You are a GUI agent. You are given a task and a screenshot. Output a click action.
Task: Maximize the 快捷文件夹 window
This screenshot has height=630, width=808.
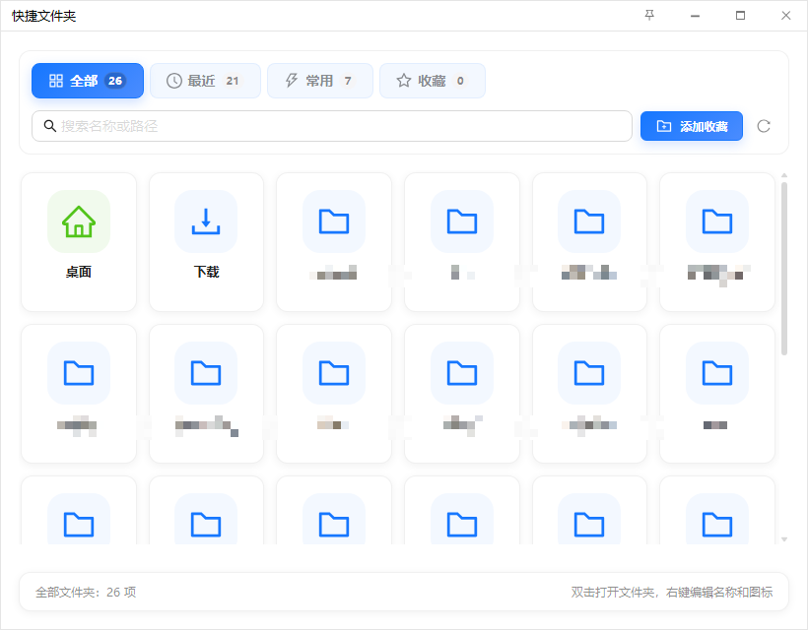click(x=740, y=16)
